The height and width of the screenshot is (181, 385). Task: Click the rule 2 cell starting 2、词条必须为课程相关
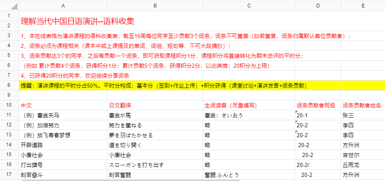(x=126, y=46)
